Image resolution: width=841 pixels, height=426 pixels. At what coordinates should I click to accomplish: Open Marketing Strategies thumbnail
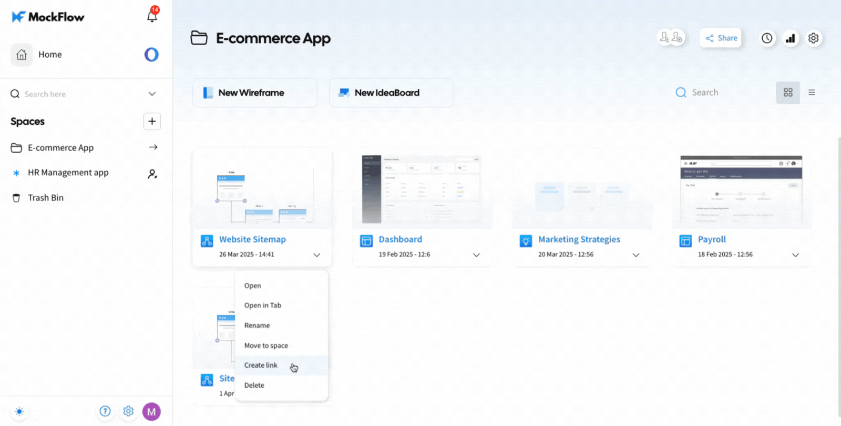582,189
